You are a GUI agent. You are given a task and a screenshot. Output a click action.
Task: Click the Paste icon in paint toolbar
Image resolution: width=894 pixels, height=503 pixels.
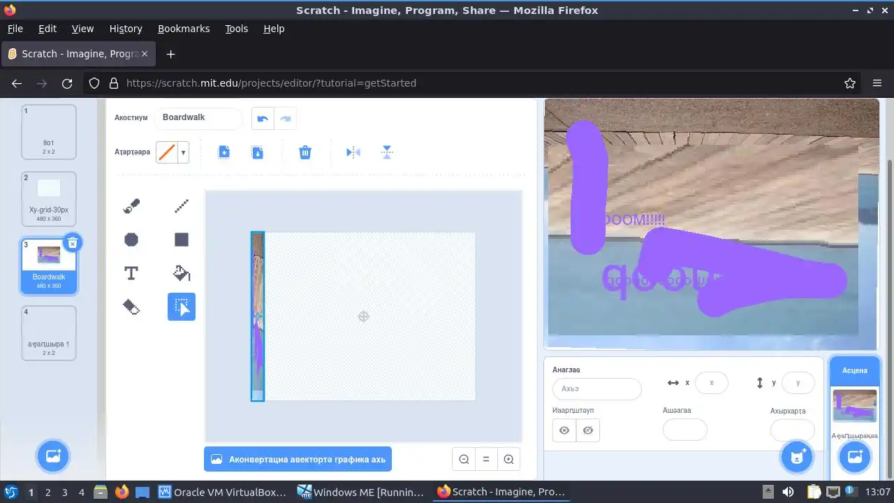point(257,152)
